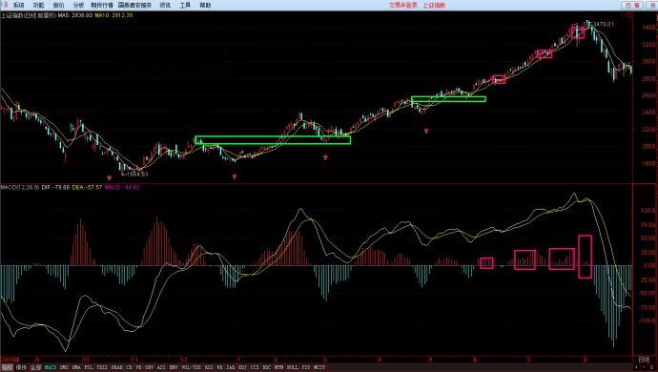Click the purple MACD value label

point(122,187)
